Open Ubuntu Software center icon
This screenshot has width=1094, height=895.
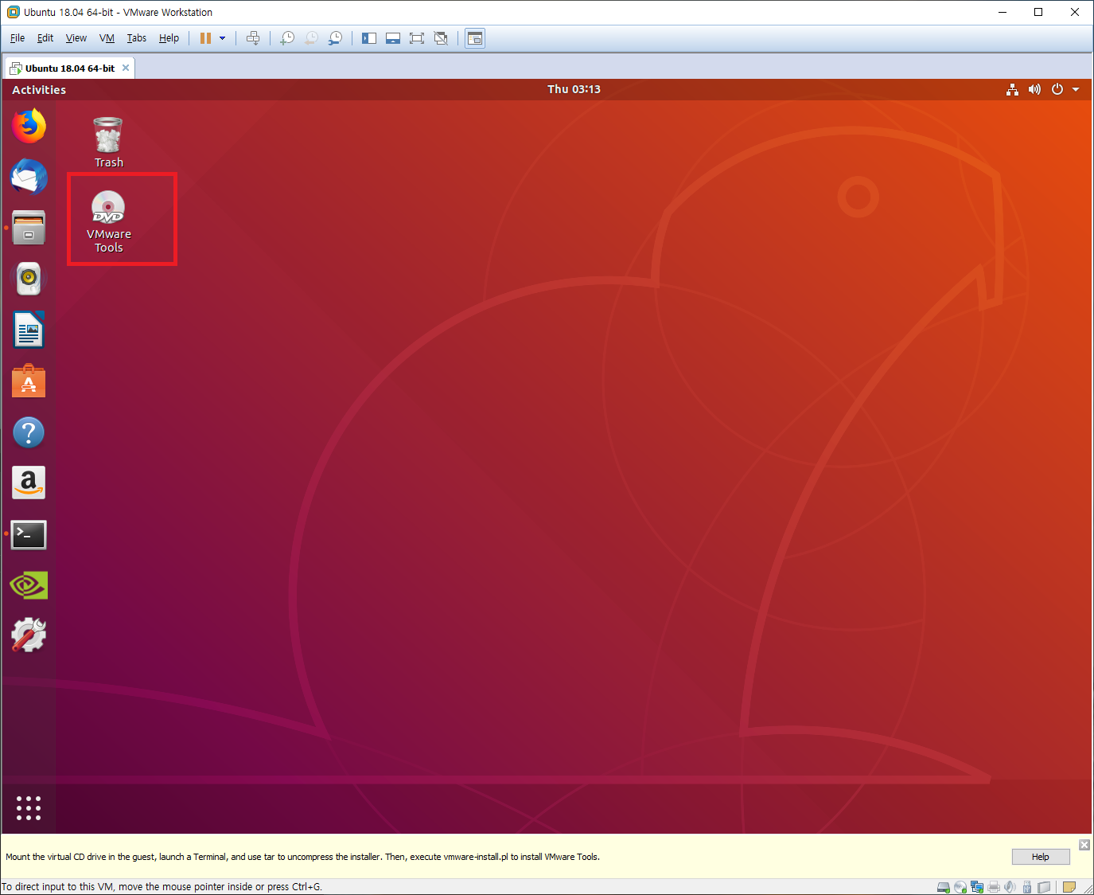(x=29, y=381)
